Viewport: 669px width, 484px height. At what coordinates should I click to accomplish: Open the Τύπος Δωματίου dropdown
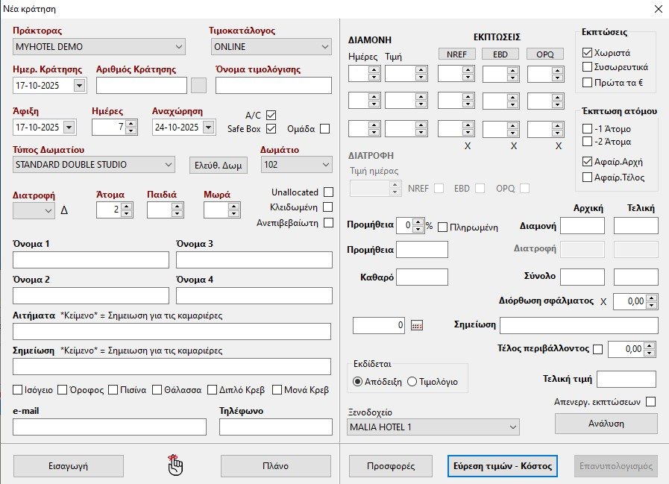pos(167,164)
